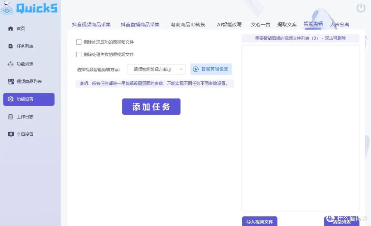Click the task list icon beside 任务列表
The height and width of the screenshot is (226, 371).
10,46
